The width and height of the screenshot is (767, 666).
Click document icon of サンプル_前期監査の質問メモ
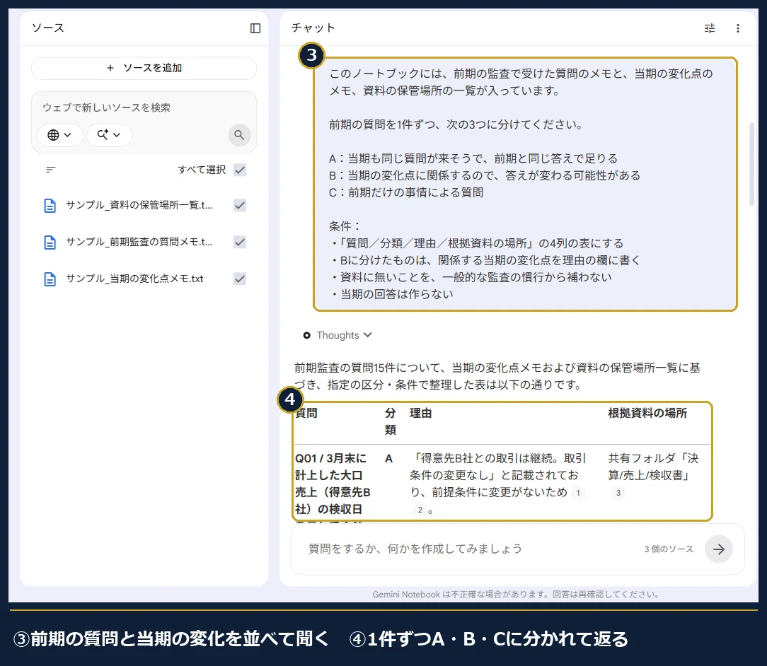tap(50, 243)
